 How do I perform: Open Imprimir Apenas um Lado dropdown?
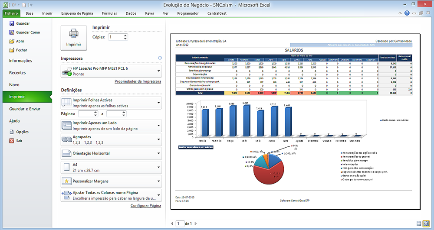(x=111, y=126)
